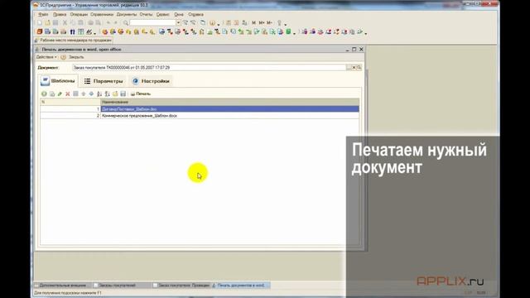Click the copy template icon
530x298 pixels.
[x=52, y=94]
